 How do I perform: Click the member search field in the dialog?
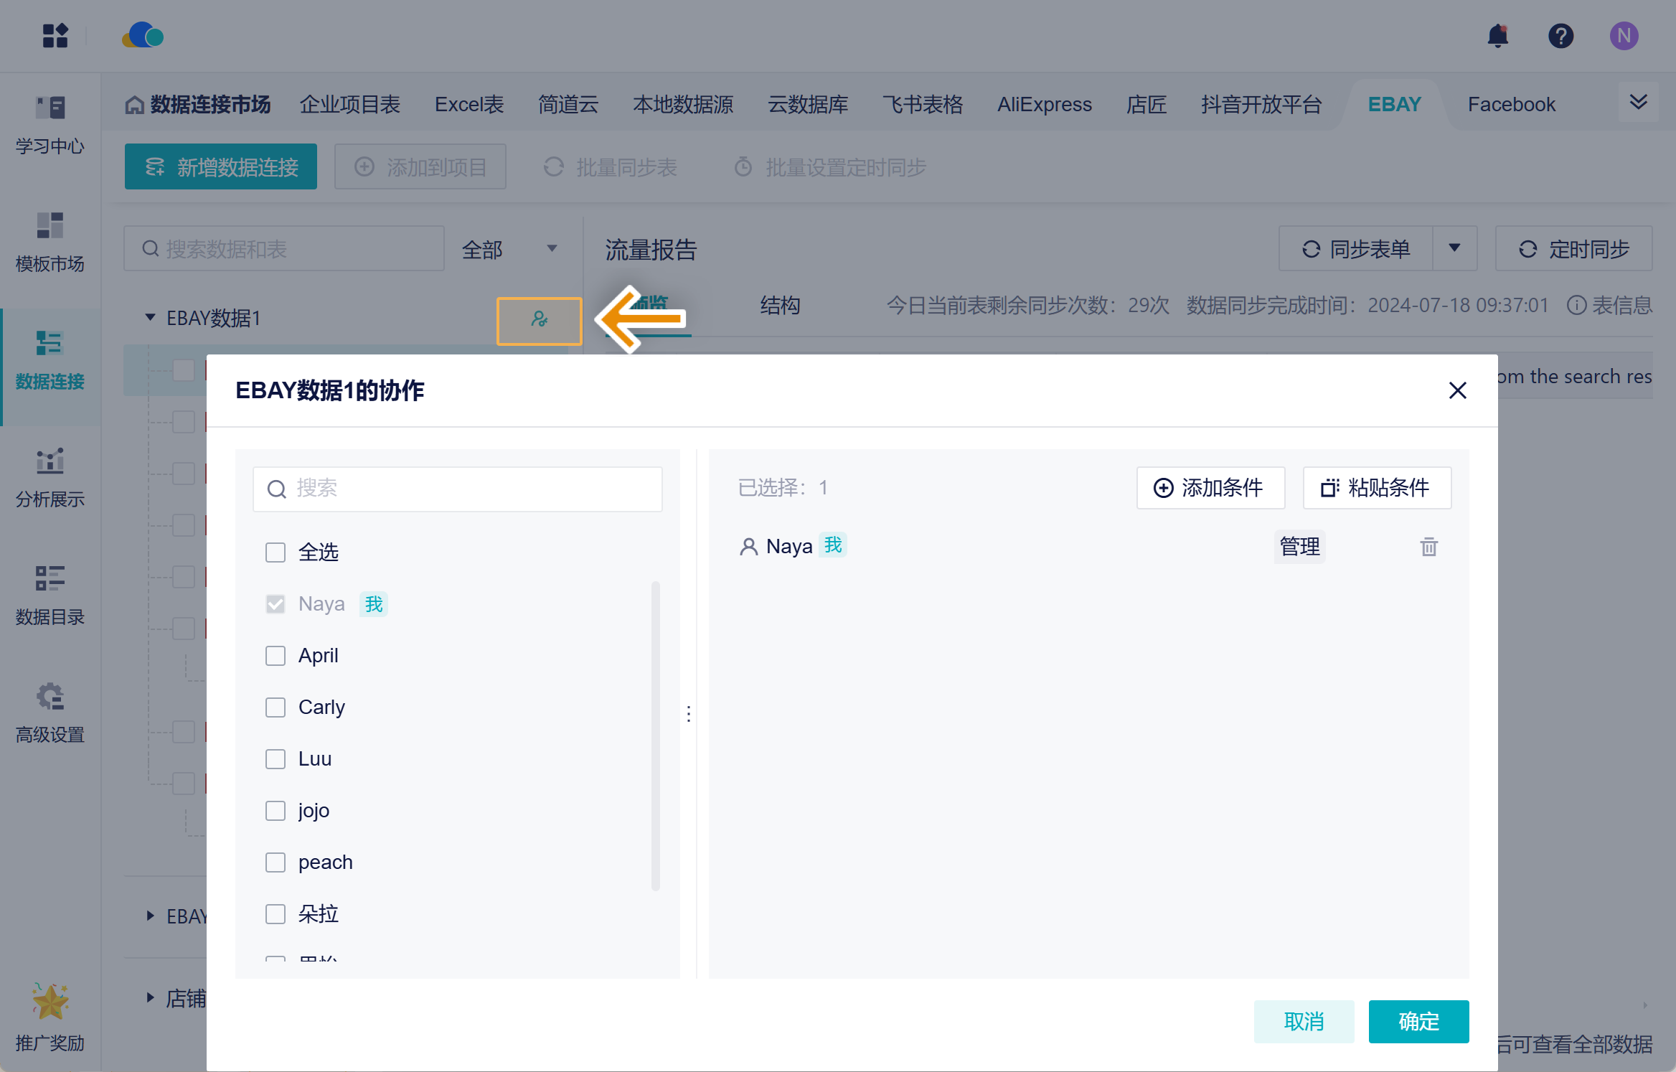458,489
